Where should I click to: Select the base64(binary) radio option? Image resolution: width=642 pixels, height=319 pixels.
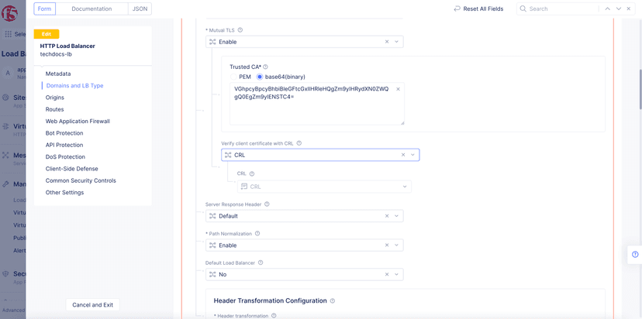click(x=260, y=77)
